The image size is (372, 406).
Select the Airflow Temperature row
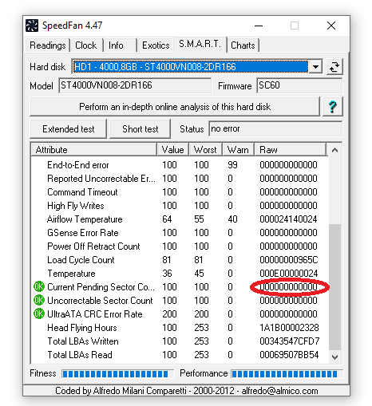180,219
